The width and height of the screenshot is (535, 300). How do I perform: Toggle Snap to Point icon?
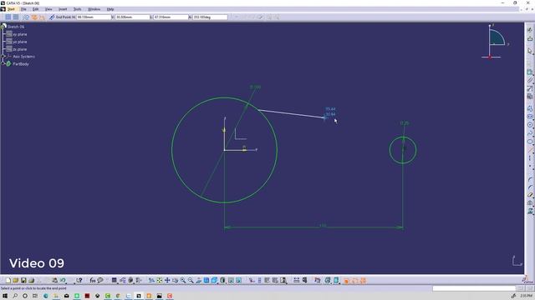[x=16, y=17]
